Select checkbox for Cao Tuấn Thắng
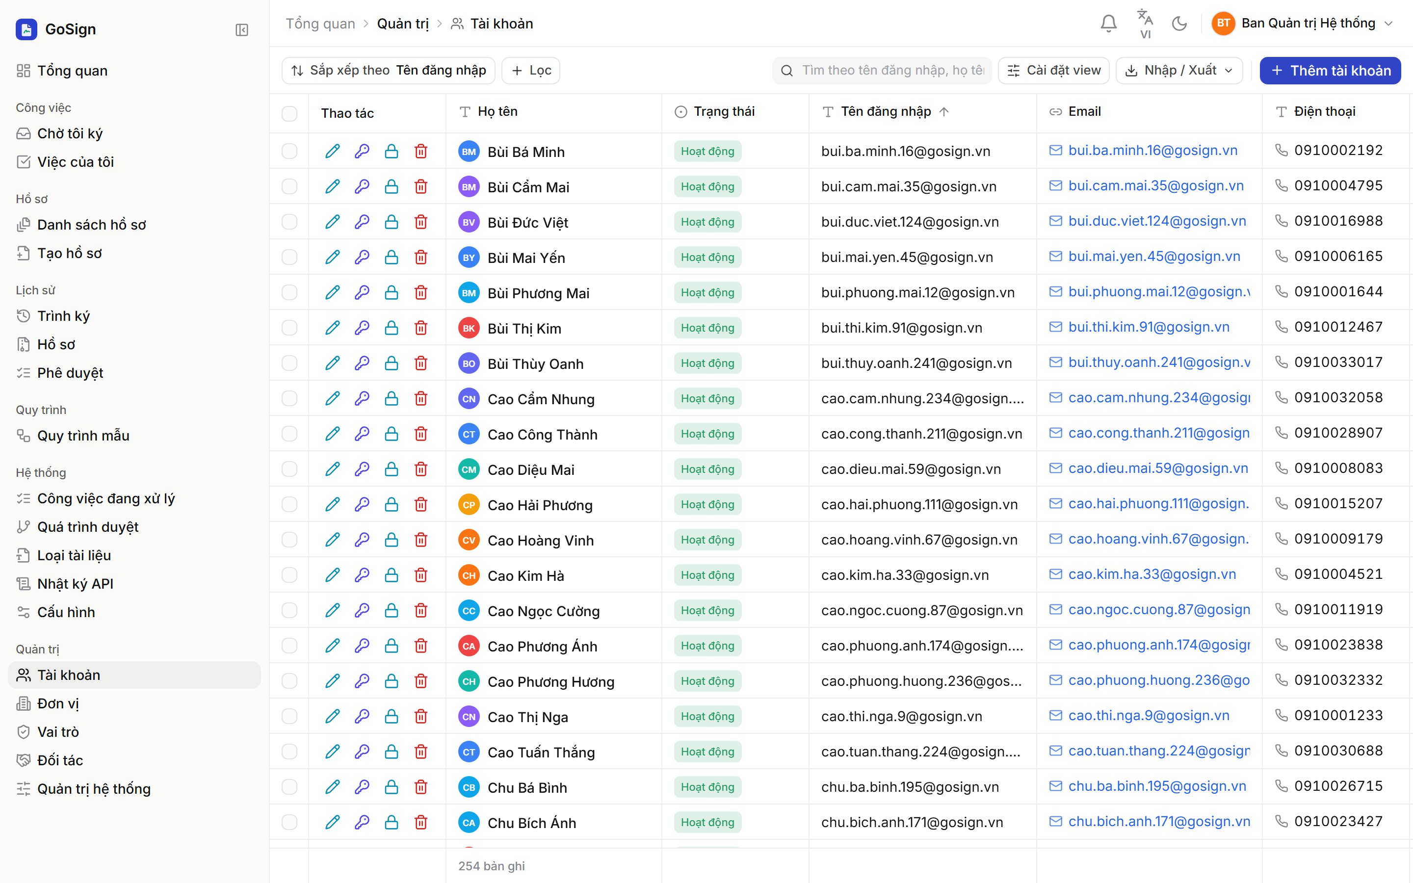The height and width of the screenshot is (883, 1413). pyautogui.click(x=289, y=752)
